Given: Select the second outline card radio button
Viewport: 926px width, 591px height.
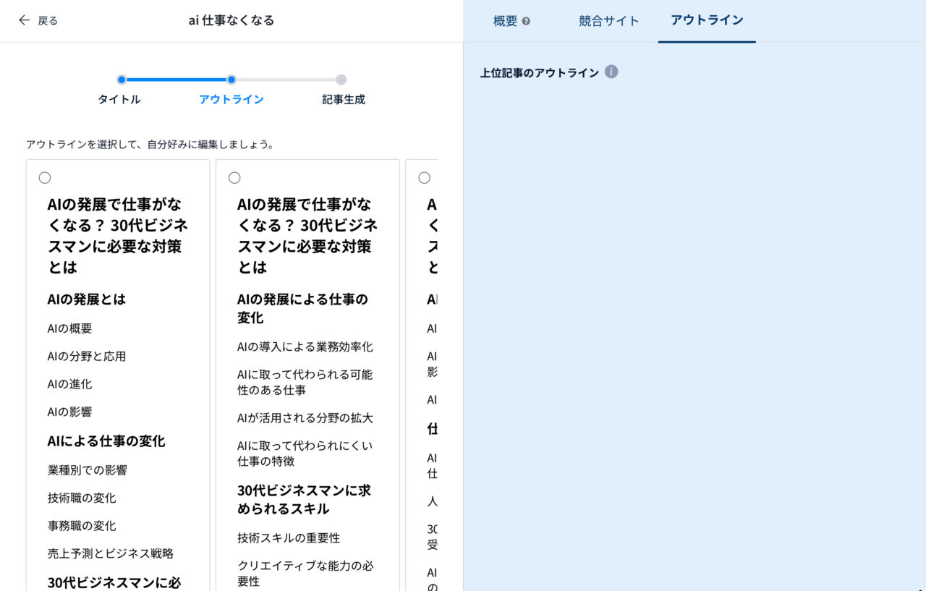Looking at the screenshot, I should click(234, 177).
